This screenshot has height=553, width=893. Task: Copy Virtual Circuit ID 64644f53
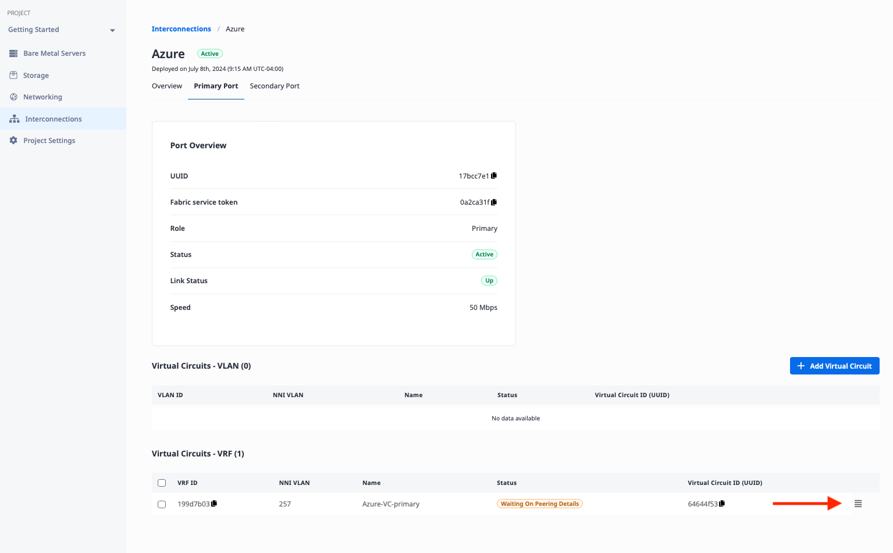click(722, 504)
